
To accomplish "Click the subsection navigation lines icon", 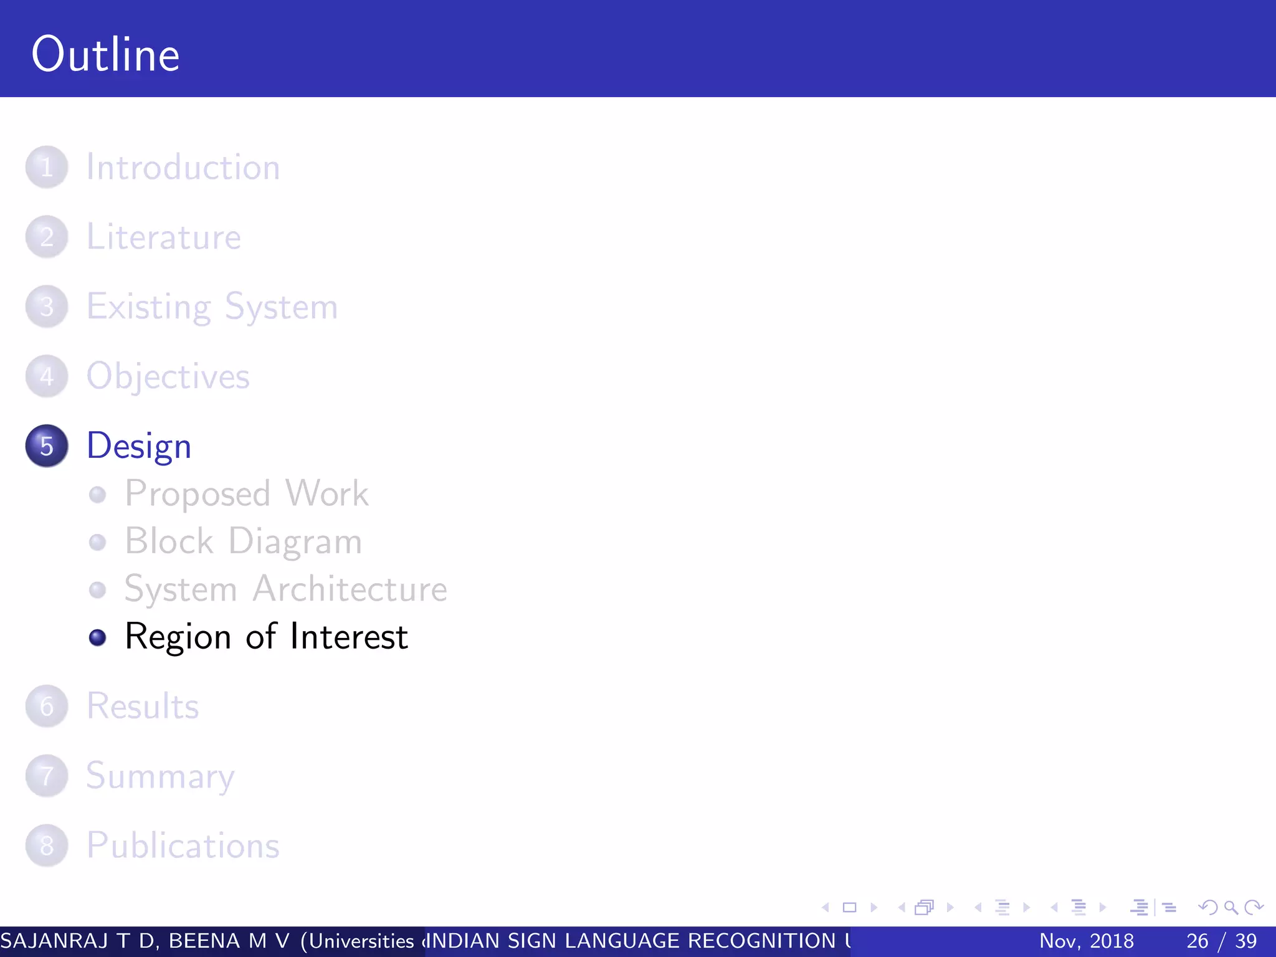I will tap(1002, 908).
